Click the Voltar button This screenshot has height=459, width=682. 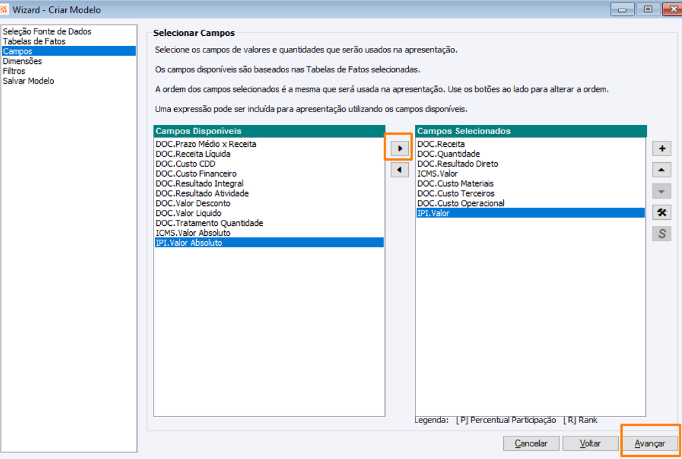(590, 443)
